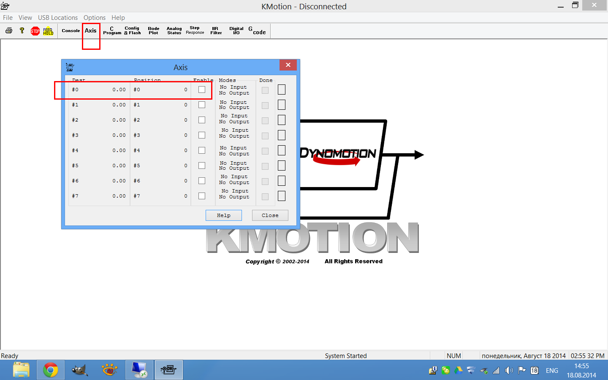Open the Help menu in menu bar
The width and height of the screenshot is (608, 380).
pos(118,18)
